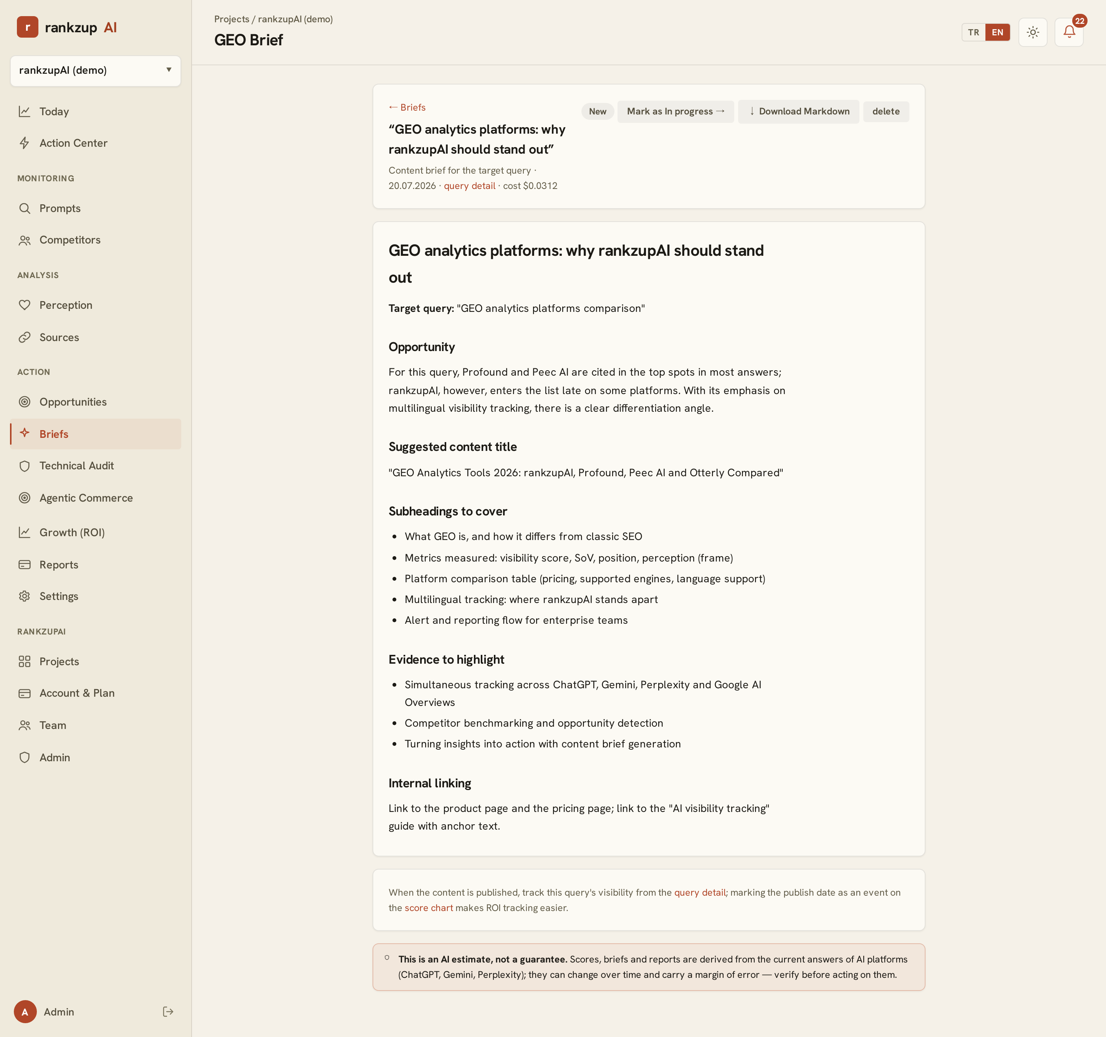Image resolution: width=1106 pixels, height=1037 pixels.
Task: Click the Agentic Commerce target icon
Action: [25, 498]
